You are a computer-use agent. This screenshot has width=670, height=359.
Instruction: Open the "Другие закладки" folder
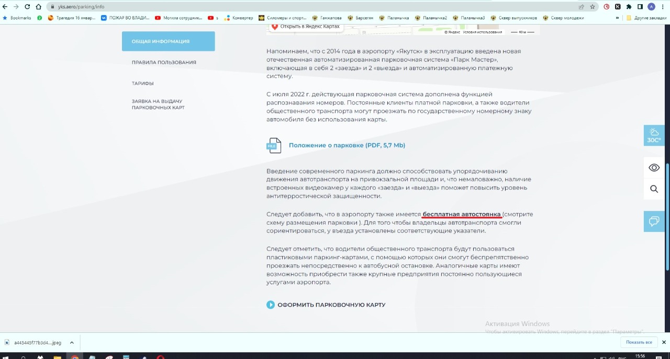coord(646,18)
